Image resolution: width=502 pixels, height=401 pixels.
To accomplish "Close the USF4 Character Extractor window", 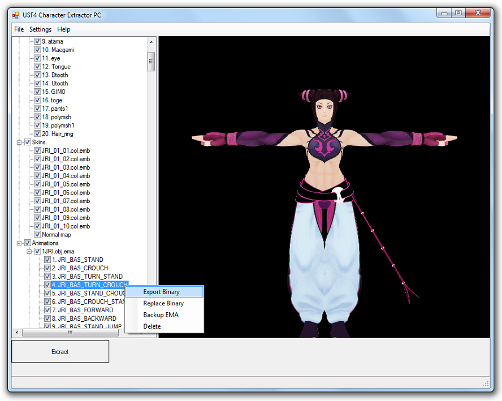I will 478,13.
